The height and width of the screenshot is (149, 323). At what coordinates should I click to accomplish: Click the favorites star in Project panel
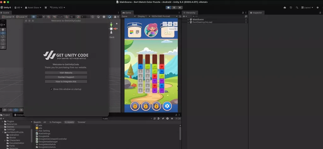pyautogui.click(x=171, y=119)
